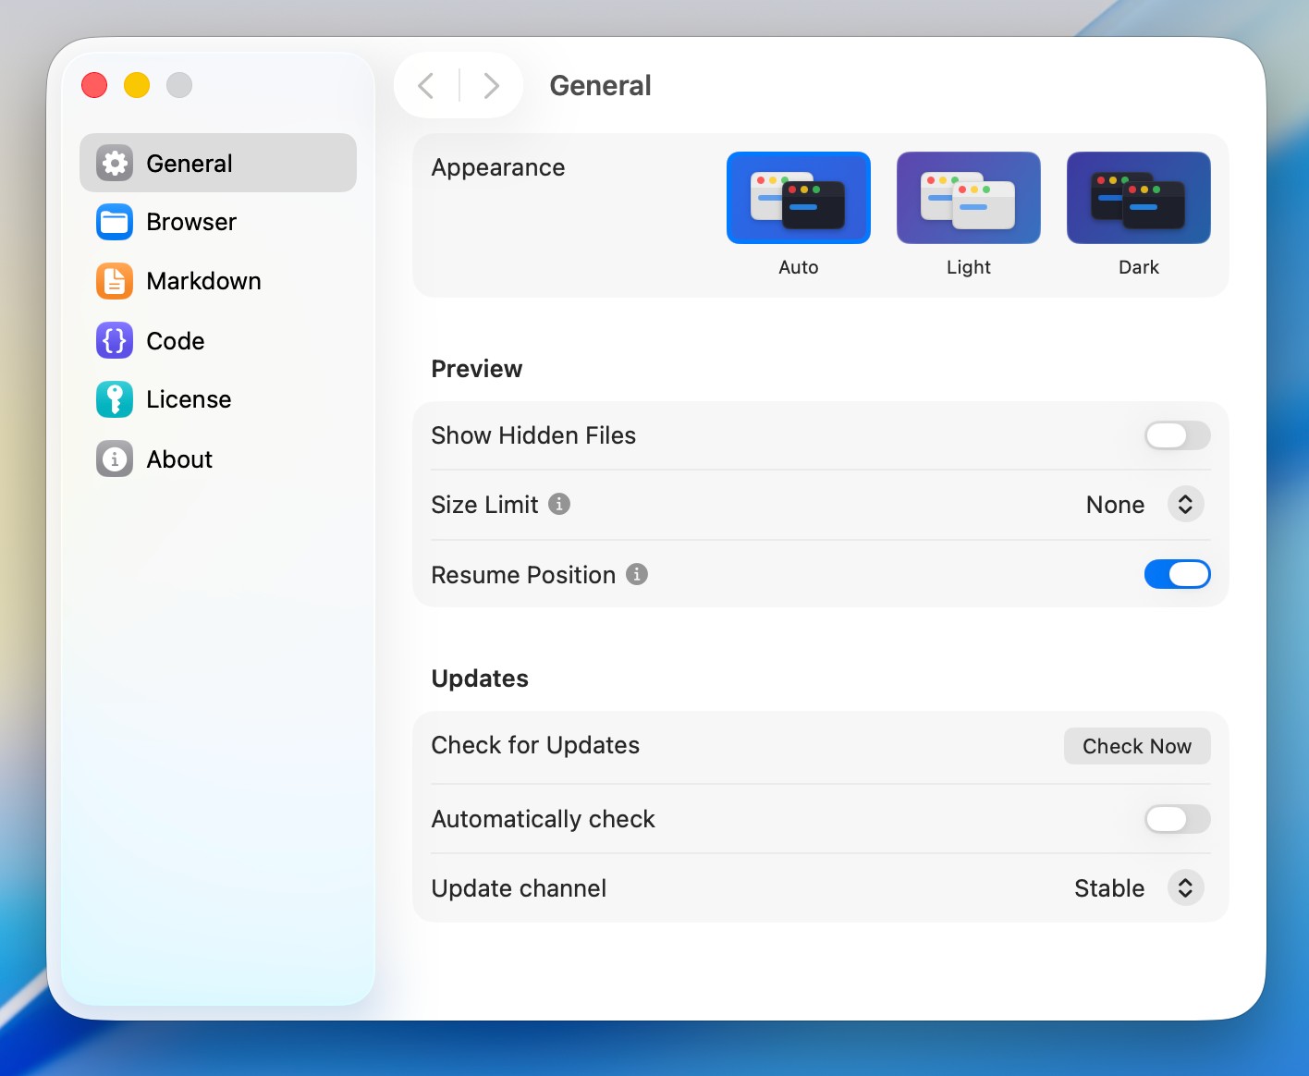Open the About info icon
The height and width of the screenshot is (1076, 1309).
(115, 459)
